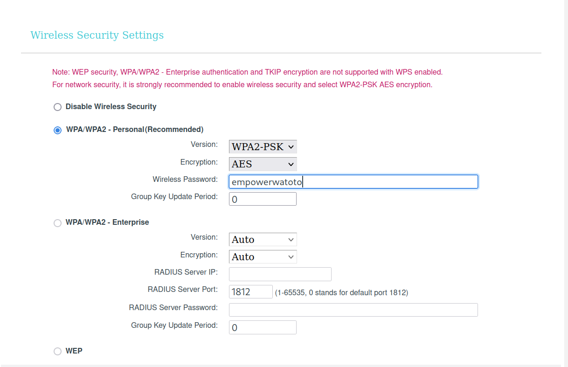This screenshot has height=367, width=568.
Task: Click the RADIUS Server Password input field
Action: (353, 310)
